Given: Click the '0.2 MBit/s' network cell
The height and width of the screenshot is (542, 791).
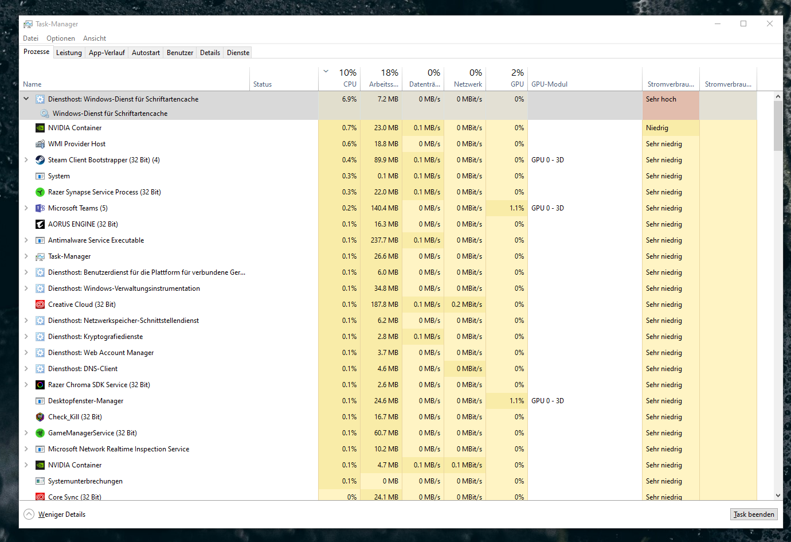Looking at the screenshot, I should tap(465, 305).
